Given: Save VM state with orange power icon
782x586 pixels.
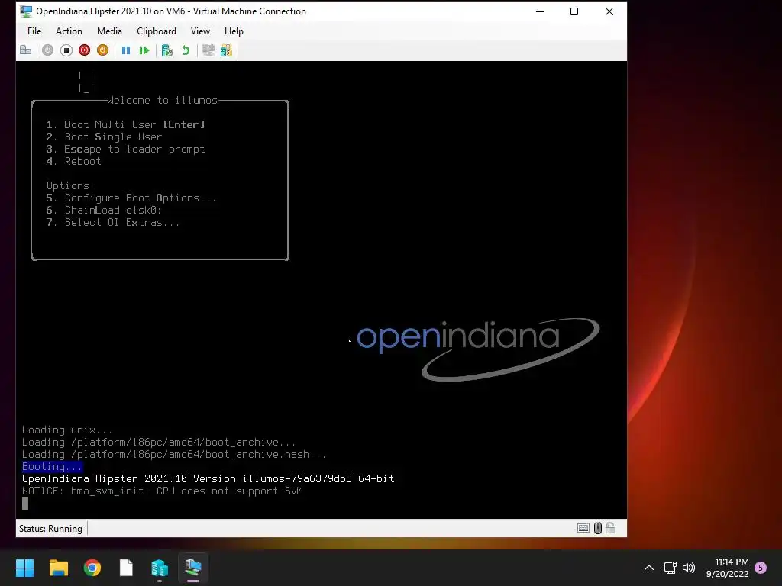Looking at the screenshot, I should [x=103, y=50].
